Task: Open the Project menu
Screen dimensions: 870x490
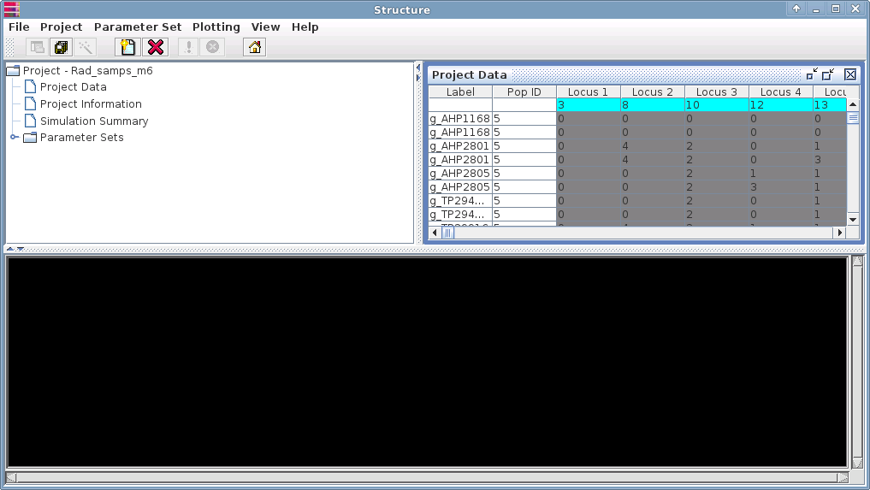Action: 61,27
